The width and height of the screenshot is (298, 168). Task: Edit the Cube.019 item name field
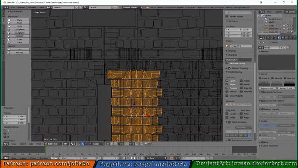tap(241, 46)
